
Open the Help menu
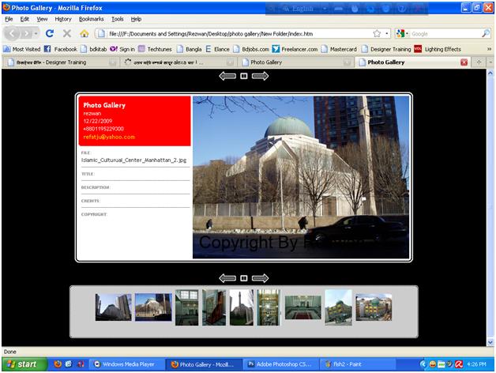click(x=136, y=19)
